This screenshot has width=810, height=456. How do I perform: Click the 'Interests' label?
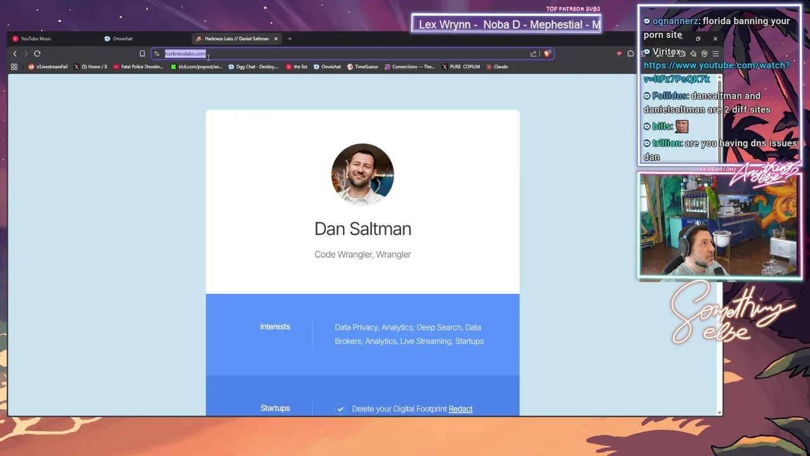275,327
